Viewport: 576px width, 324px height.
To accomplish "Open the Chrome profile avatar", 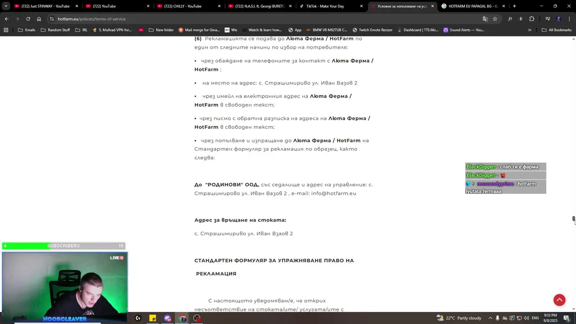I will [558, 19].
